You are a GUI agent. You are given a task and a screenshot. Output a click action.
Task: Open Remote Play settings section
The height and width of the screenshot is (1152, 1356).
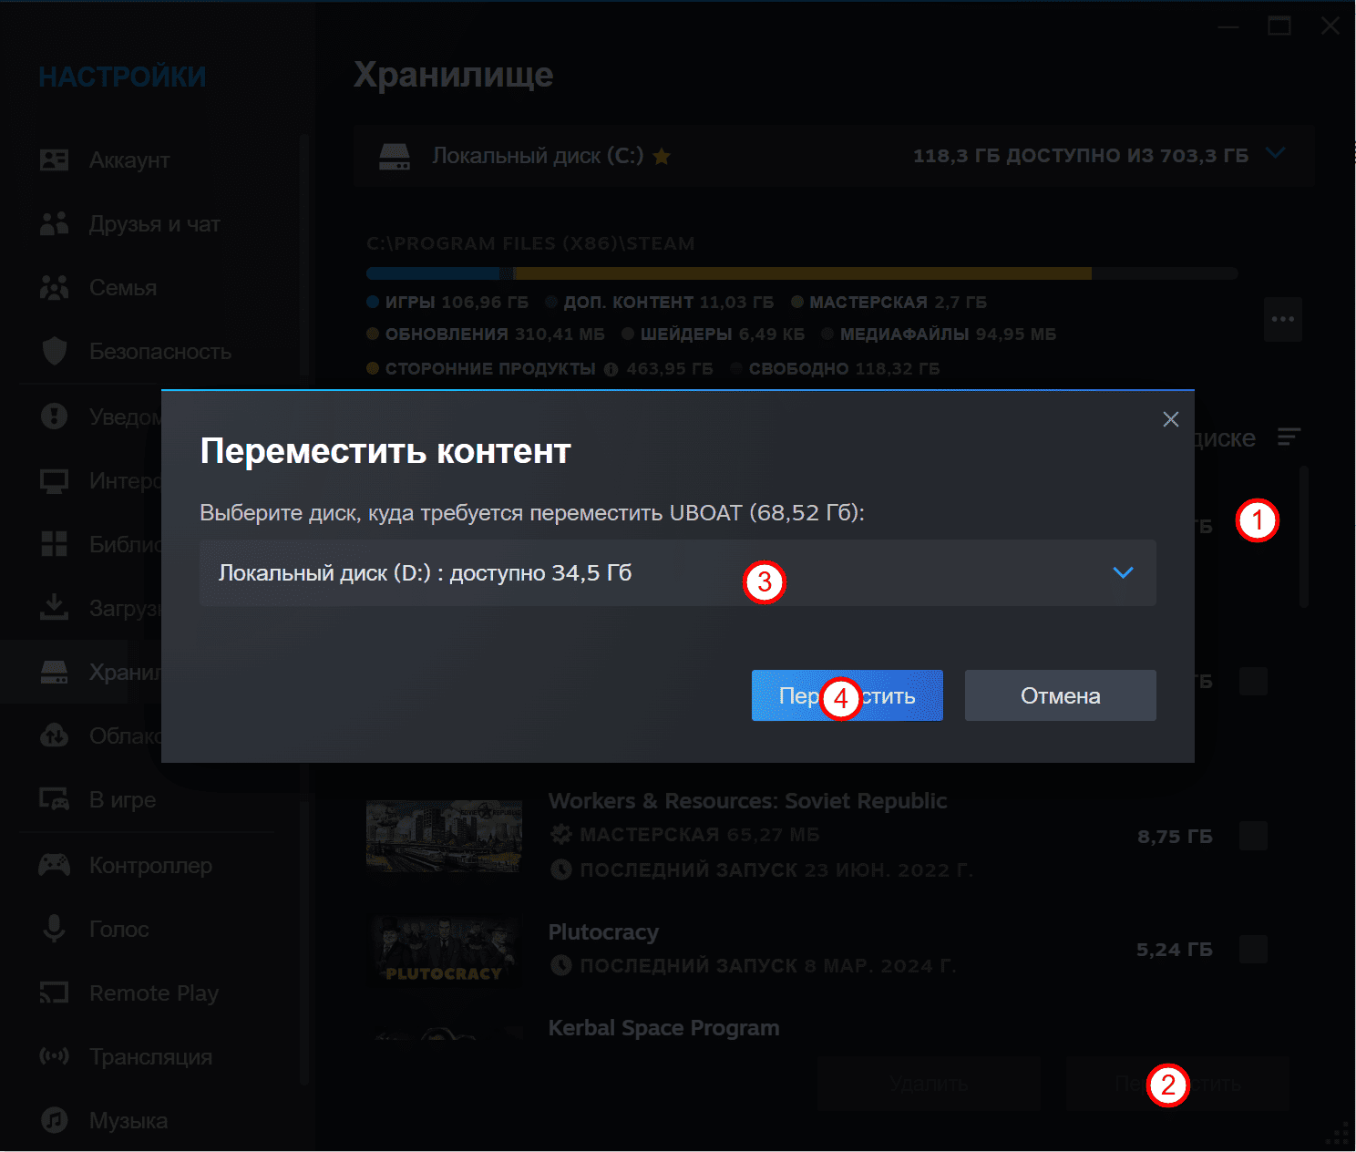(154, 993)
